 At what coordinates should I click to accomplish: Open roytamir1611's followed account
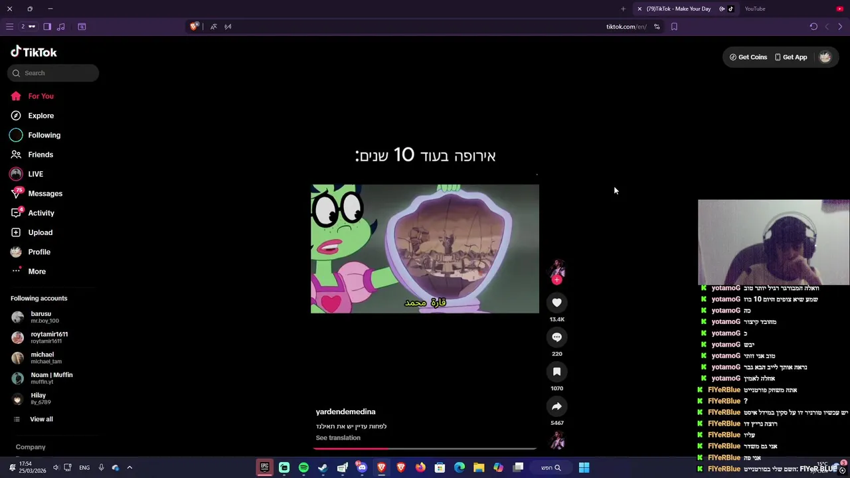pyautogui.click(x=40, y=337)
